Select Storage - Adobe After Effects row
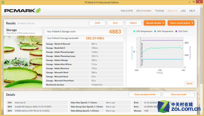Screen dimensions: 204x116 point(84,64)
